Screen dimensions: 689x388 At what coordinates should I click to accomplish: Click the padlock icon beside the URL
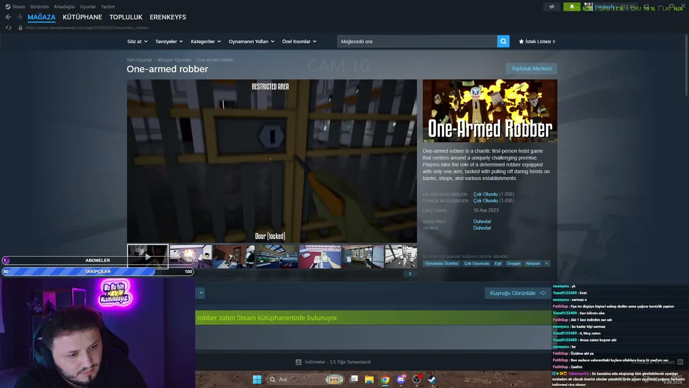click(x=20, y=27)
